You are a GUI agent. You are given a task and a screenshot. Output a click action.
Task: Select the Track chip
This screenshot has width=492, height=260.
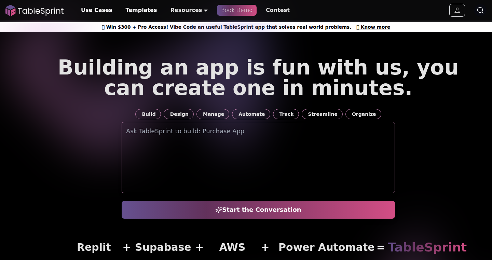click(x=286, y=114)
